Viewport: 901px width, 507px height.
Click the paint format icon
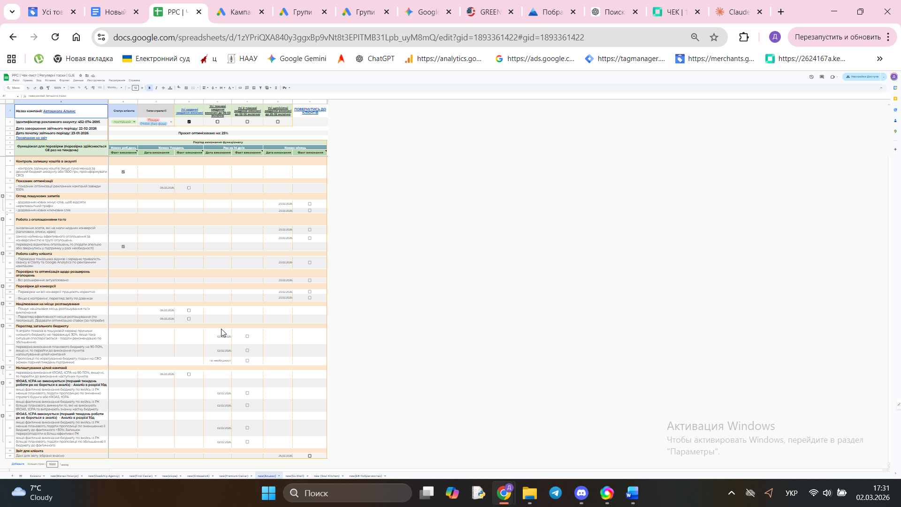pos(48,88)
